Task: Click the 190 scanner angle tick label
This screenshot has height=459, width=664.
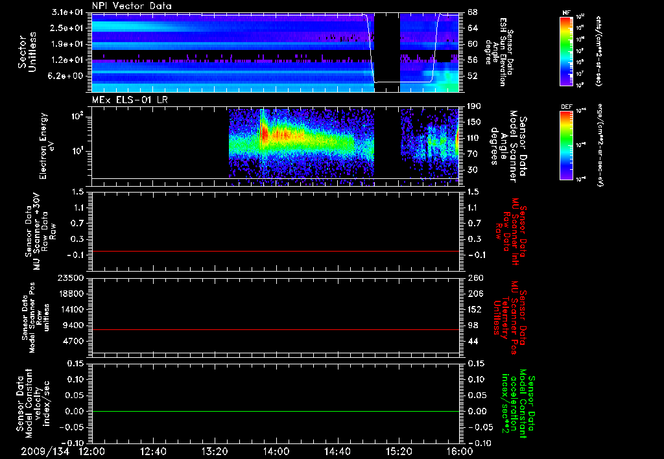Action: 474,106
